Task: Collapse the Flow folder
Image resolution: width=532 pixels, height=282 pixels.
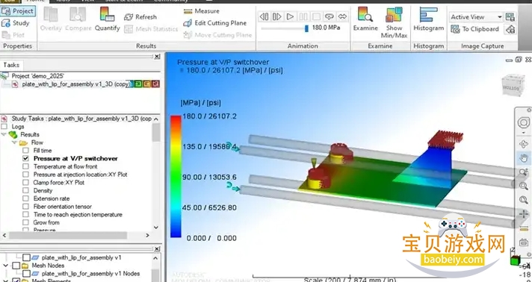Action: (14, 142)
